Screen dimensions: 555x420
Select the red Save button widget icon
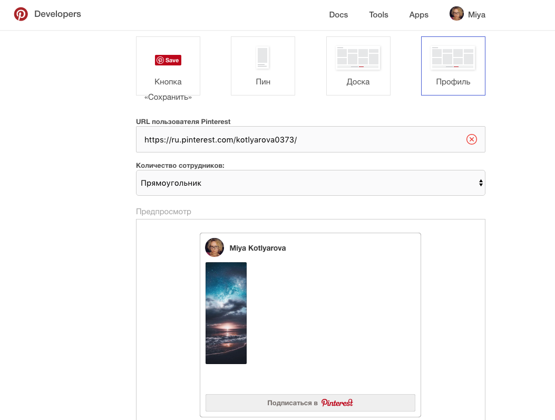click(168, 60)
